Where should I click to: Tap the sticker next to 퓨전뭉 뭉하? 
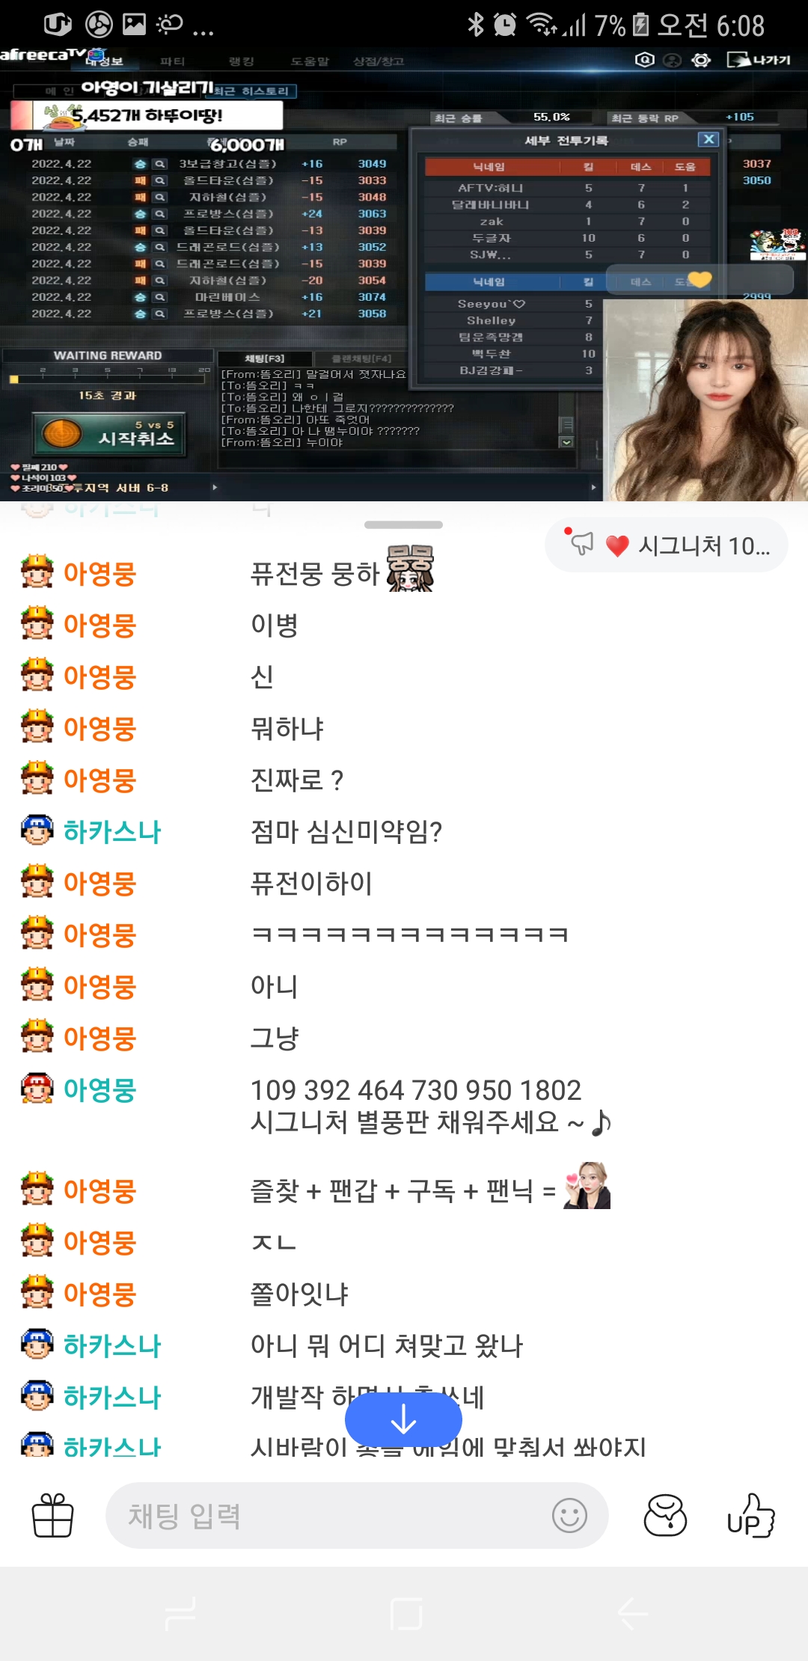[410, 569]
